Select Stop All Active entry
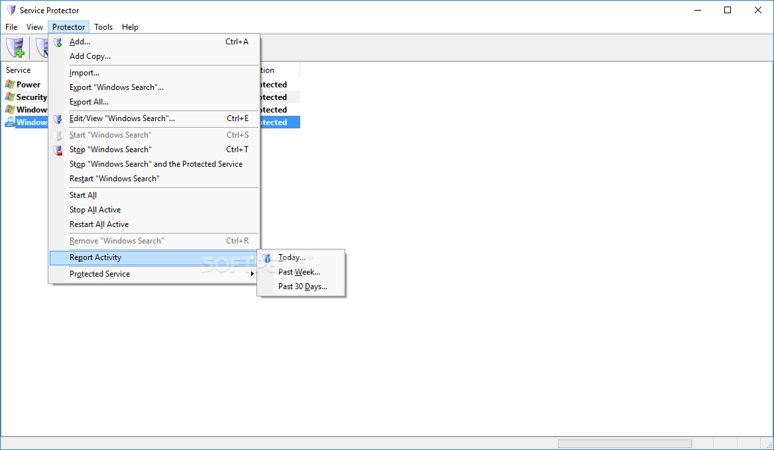Image resolution: width=774 pixels, height=450 pixels. click(154, 210)
